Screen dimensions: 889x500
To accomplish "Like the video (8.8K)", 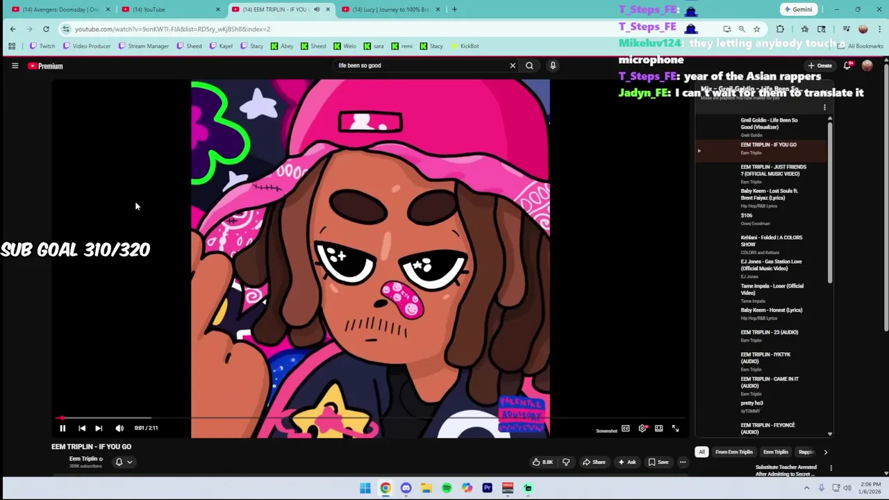I will click(542, 462).
